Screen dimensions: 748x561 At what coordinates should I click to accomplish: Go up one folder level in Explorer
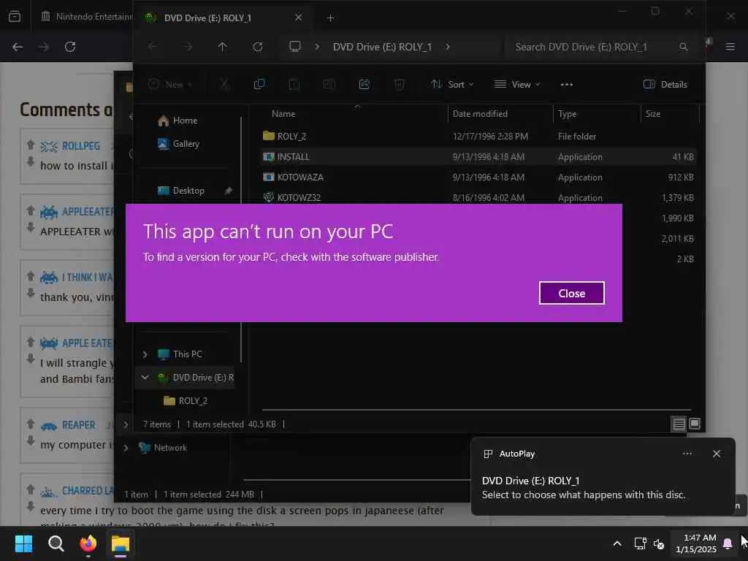(222, 47)
